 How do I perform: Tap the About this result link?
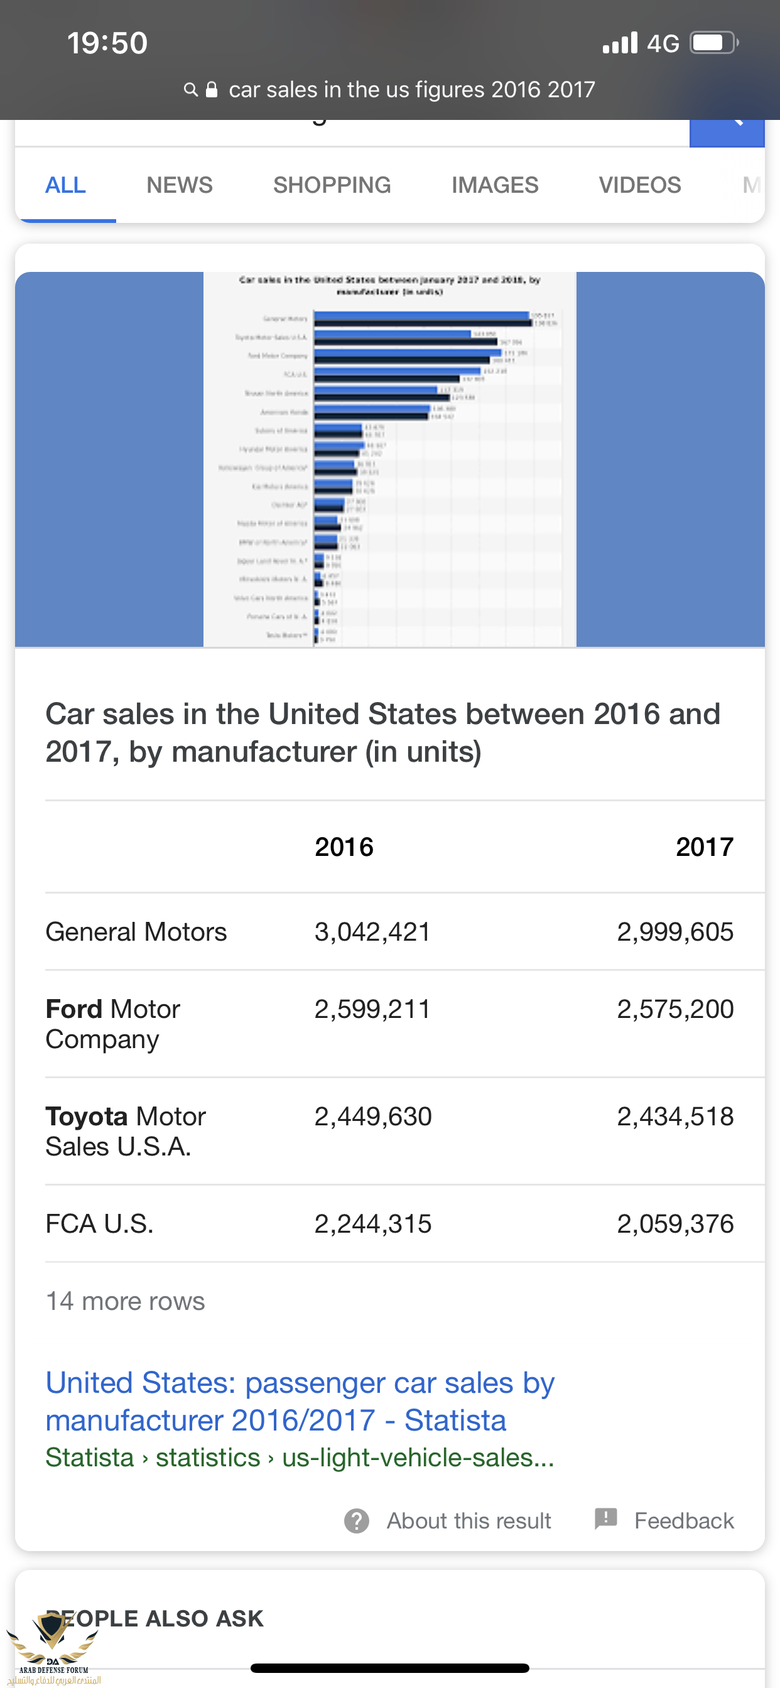click(468, 1520)
